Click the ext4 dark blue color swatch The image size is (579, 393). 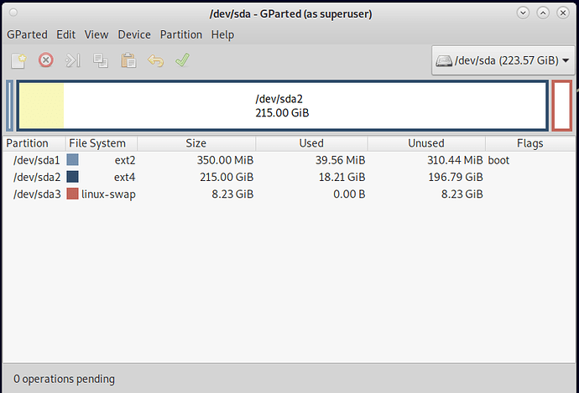point(72,177)
